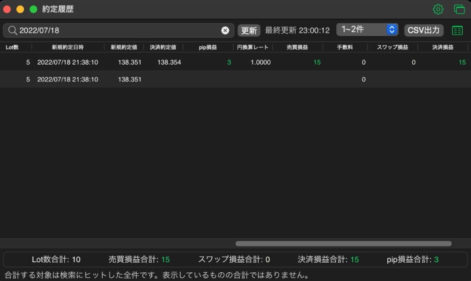Click the Lot数合計: 10 summary
Viewport: 471px width, 281px height.
click(x=56, y=259)
